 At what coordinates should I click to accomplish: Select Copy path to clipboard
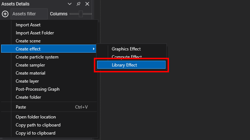coord(49,125)
